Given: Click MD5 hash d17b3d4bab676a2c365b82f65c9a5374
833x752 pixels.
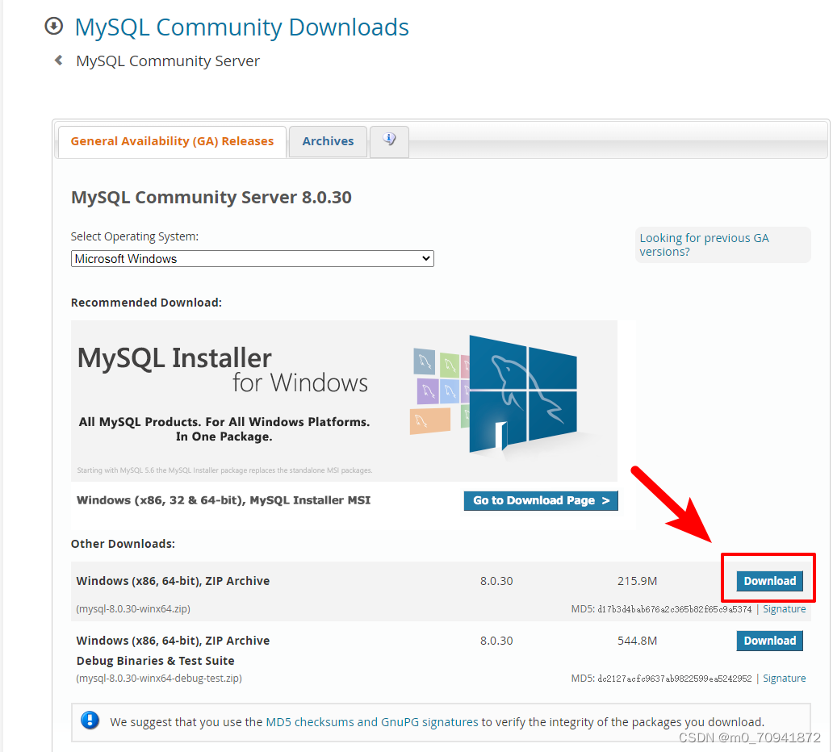Looking at the screenshot, I should pos(675,609).
